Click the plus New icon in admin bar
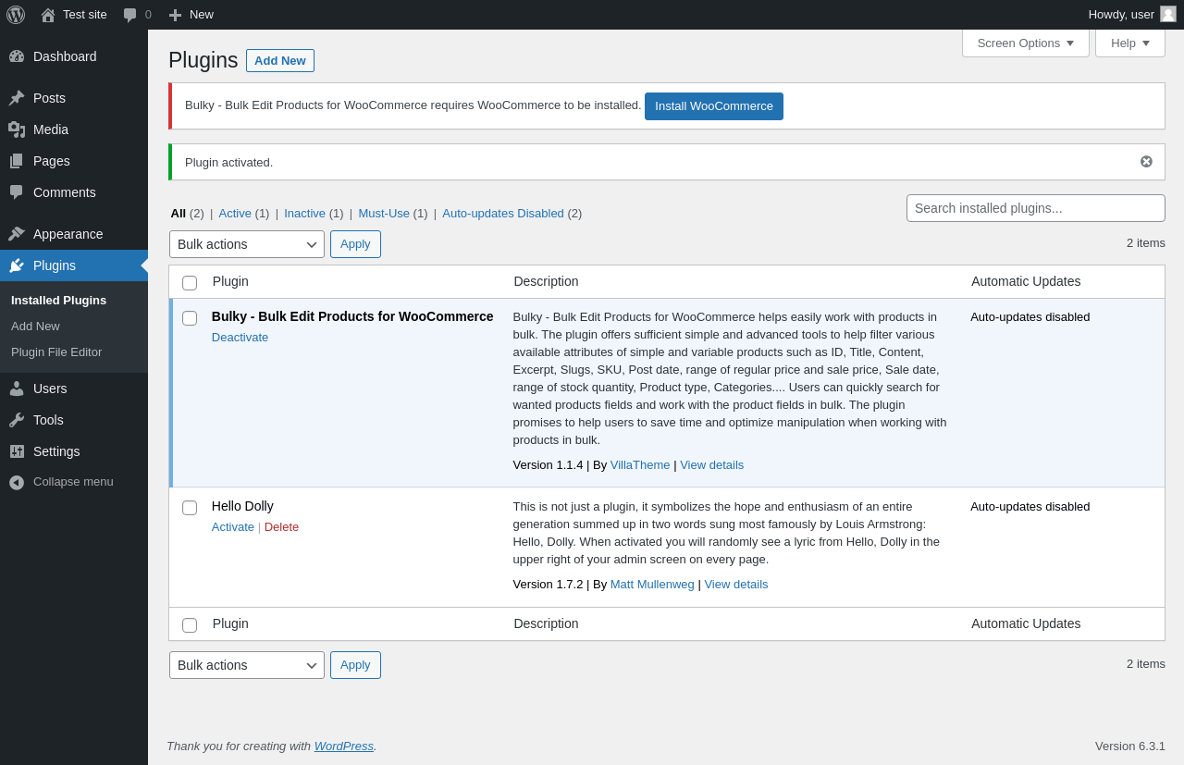Viewport: 1184px width, 765px height. 175,15
